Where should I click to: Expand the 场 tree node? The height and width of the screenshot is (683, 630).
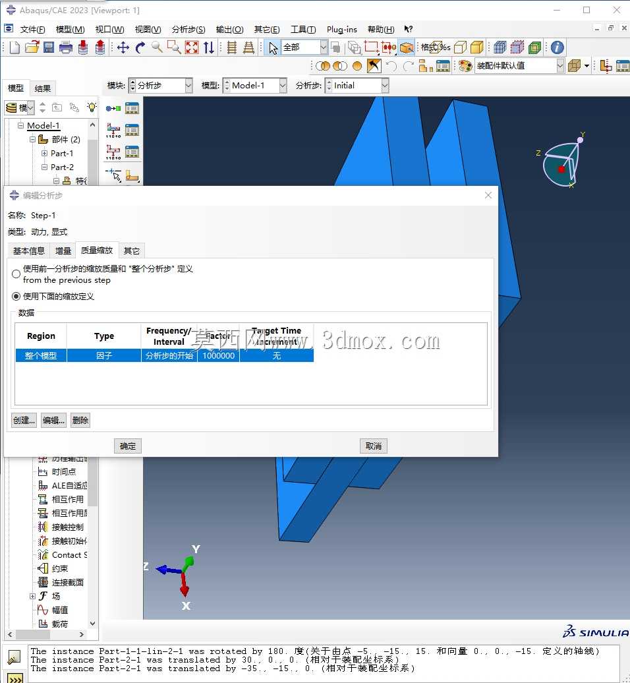click(32, 597)
